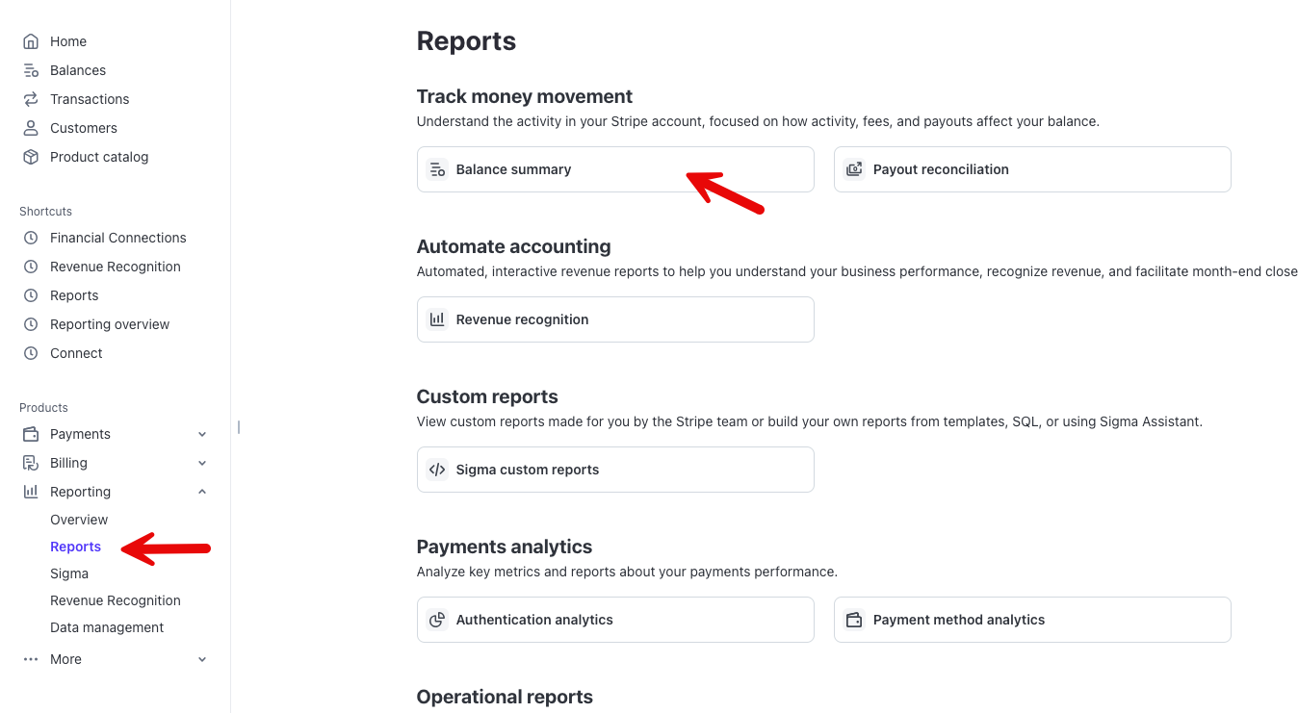Click the Billing icon in Products
Screen dimensions: 1298x713
pos(31,463)
